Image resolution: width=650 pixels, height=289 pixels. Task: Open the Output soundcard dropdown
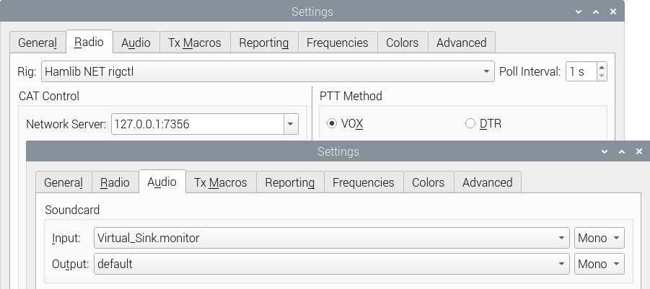tap(331, 264)
